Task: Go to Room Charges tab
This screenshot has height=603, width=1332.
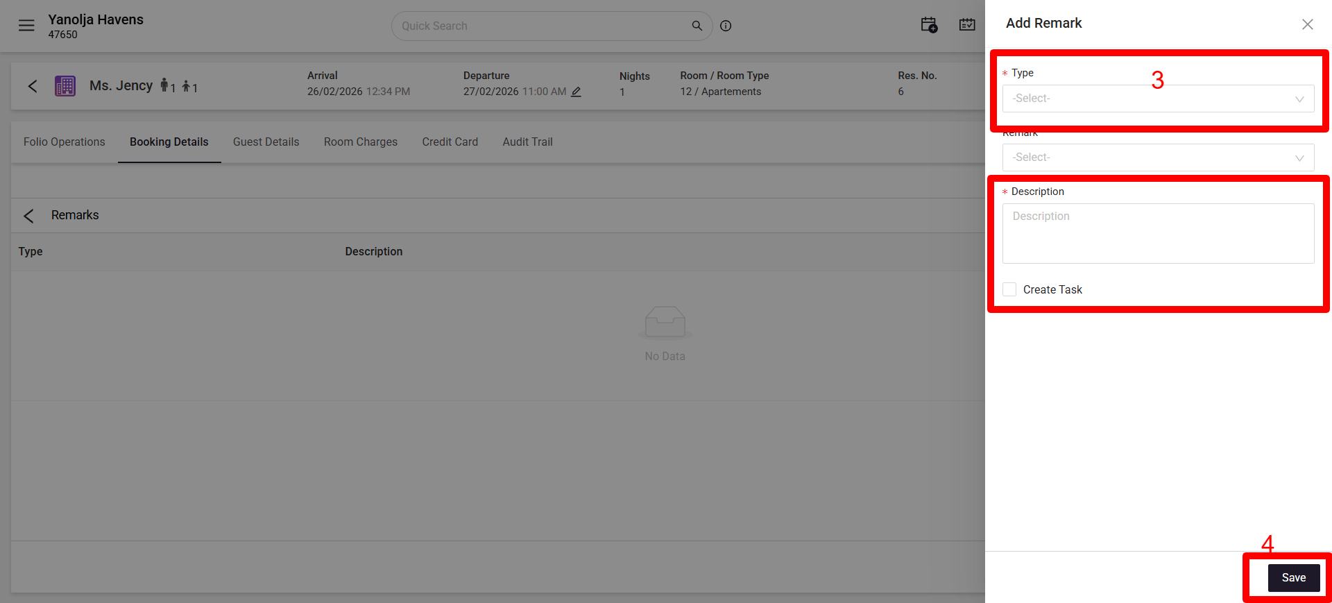Action: (x=361, y=142)
